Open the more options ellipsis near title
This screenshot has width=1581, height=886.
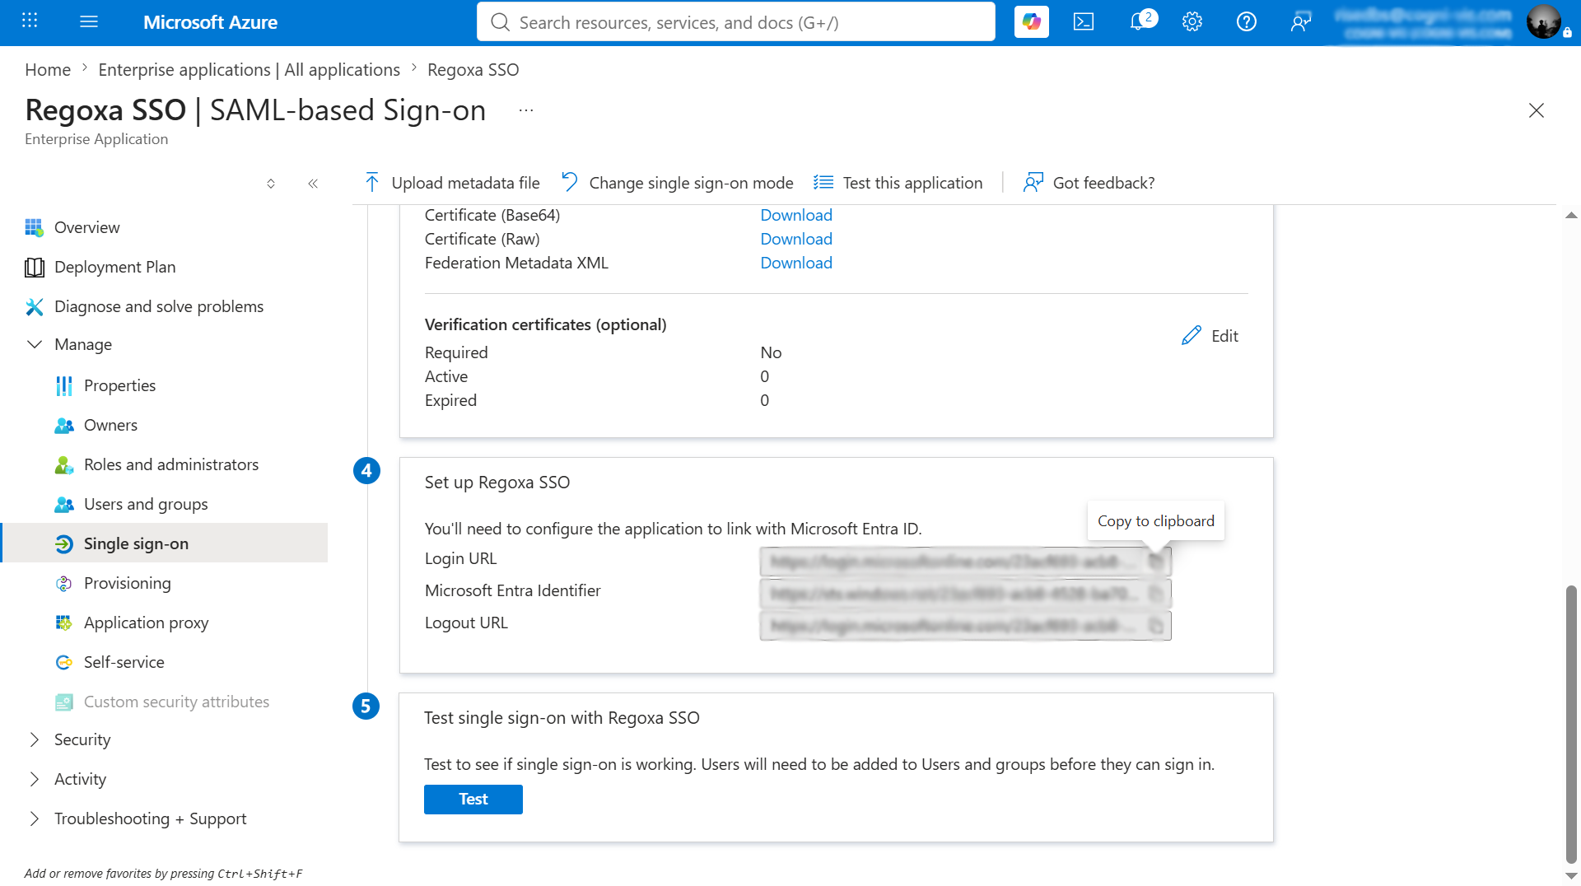pos(526,110)
